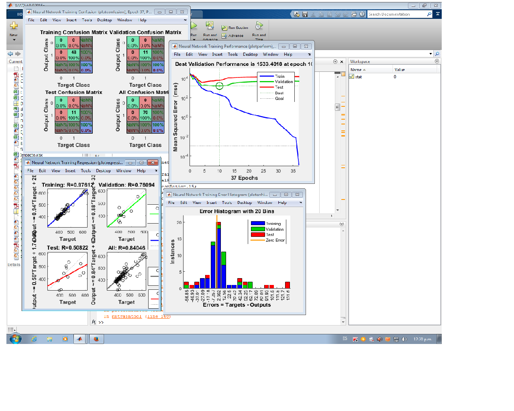
Task: Click the Redo icon in quick access toolbar
Action: pos(346,14)
